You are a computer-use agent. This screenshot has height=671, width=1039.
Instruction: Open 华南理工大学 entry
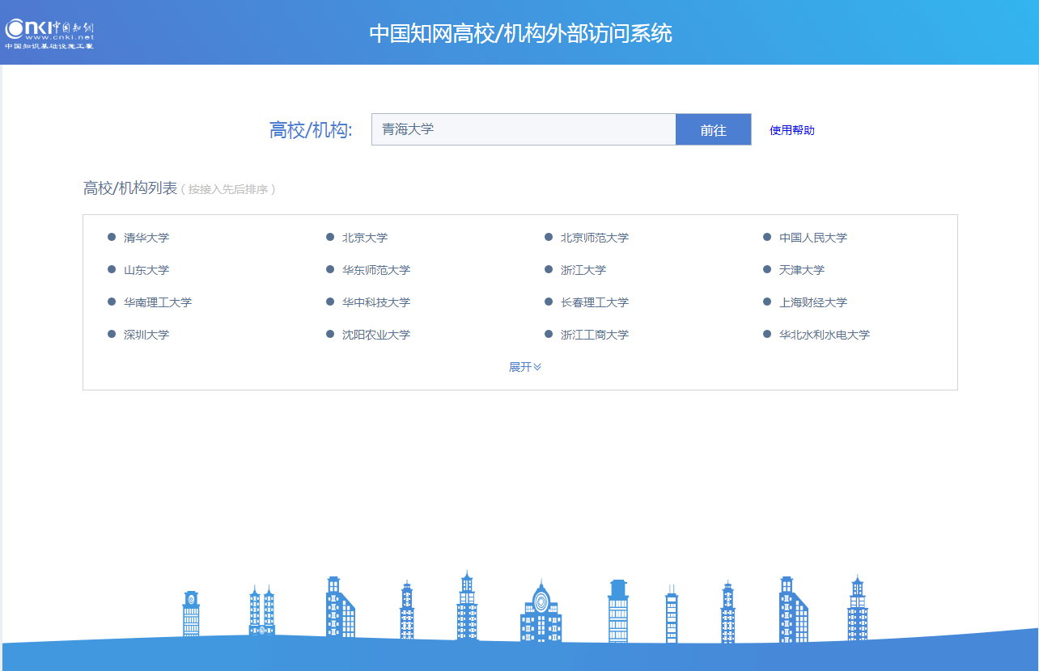158,302
